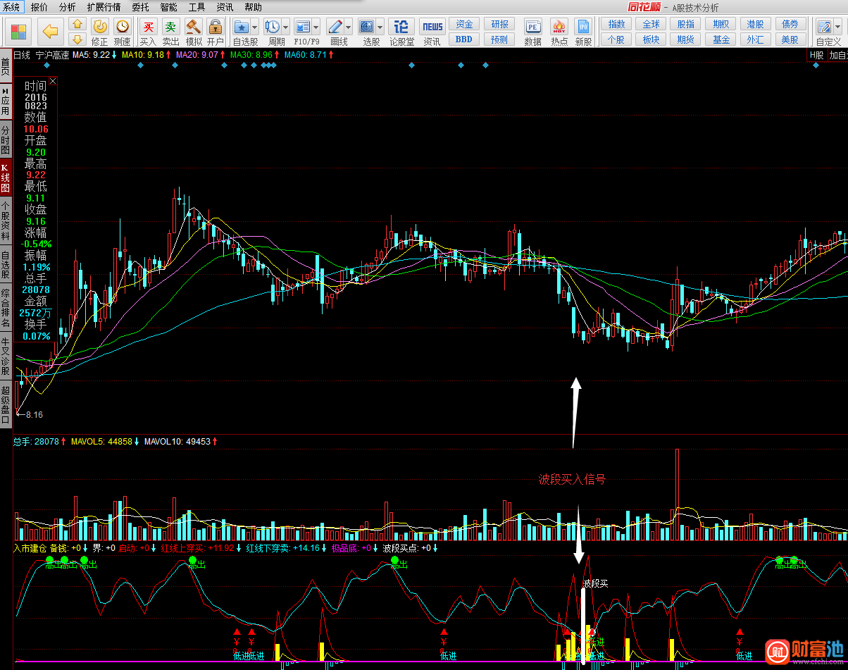Click the colored squares home icon
This screenshot has height=670, width=848.
[x=20, y=32]
